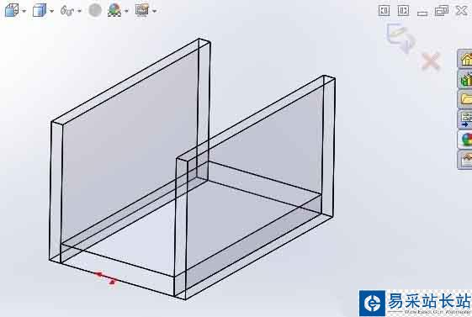Open the SolidWorks Resources home tab
472x317 pixels.
click(x=465, y=58)
